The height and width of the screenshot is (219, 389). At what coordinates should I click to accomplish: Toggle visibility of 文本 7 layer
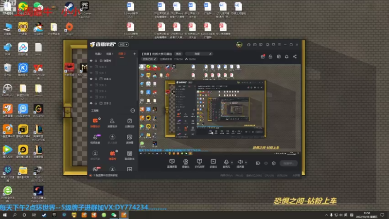click(91, 73)
